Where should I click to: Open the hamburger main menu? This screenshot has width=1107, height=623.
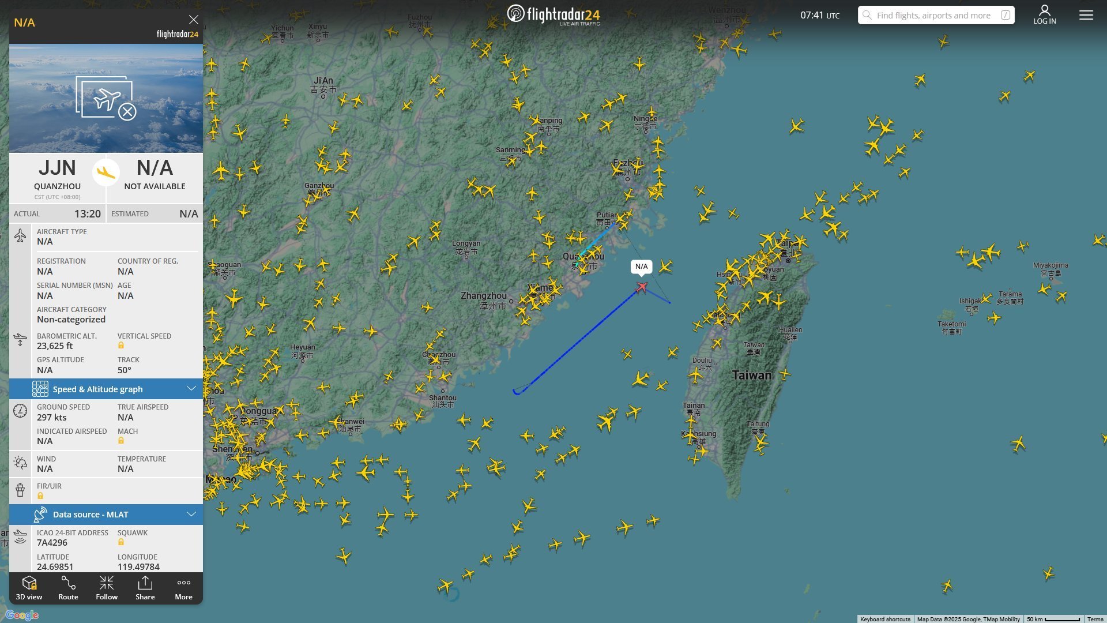point(1086,15)
